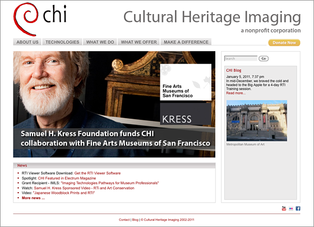
Task: Click Read more... in blog post
Action: [x=235, y=93]
